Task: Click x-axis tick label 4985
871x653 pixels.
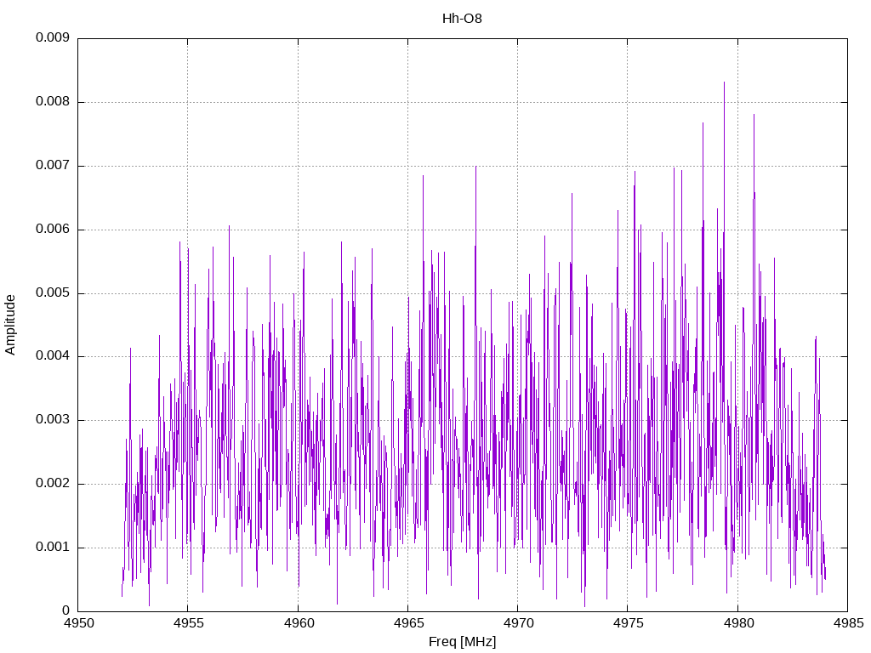Action: pos(848,623)
